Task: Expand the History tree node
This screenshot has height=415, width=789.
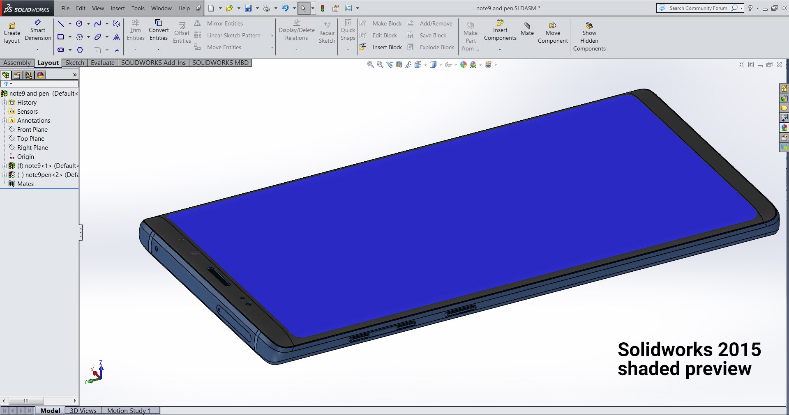Action: [4, 103]
